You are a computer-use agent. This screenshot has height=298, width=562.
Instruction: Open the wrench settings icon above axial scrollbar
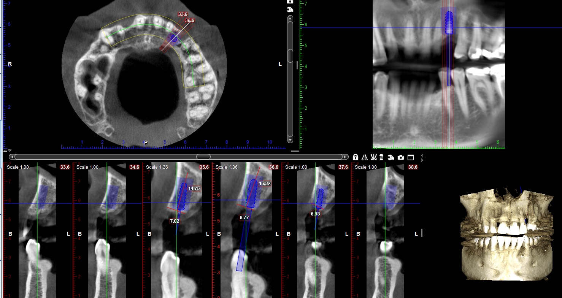(290, 9)
